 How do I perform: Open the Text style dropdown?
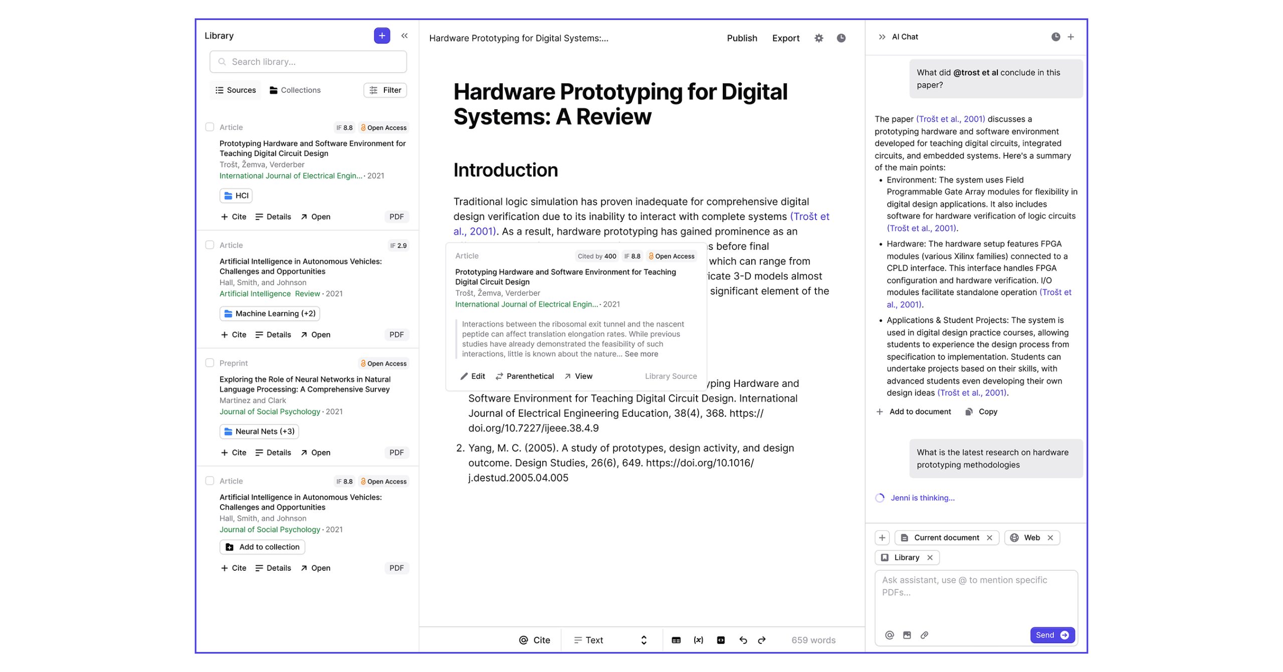pos(610,640)
